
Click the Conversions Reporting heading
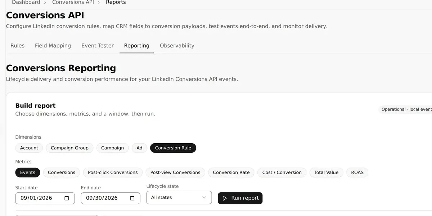tap(61, 68)
